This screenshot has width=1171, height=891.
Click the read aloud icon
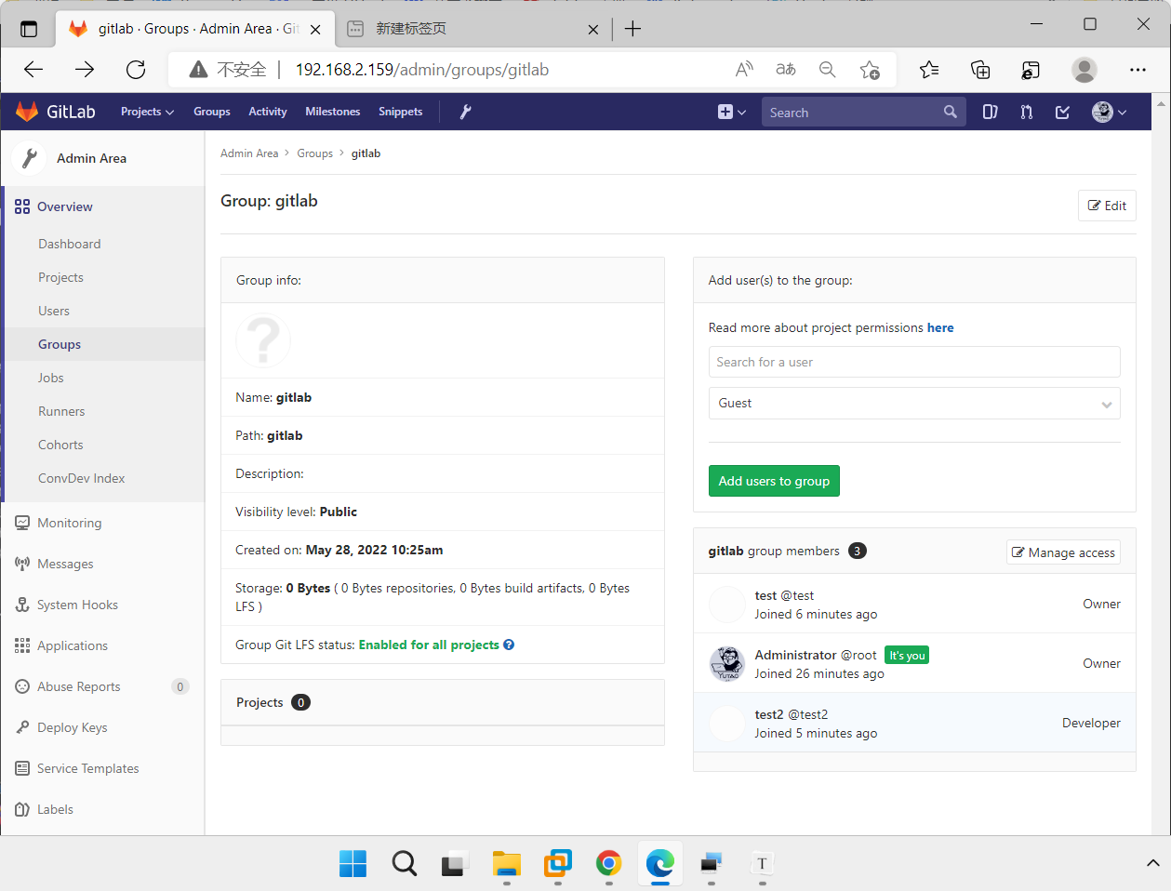(x=744, y=70)
